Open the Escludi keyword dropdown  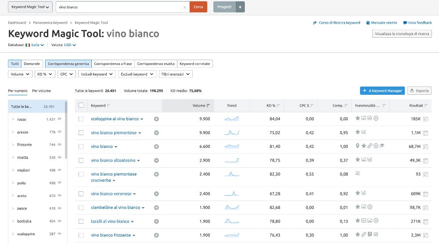click(x=137, y=74)
